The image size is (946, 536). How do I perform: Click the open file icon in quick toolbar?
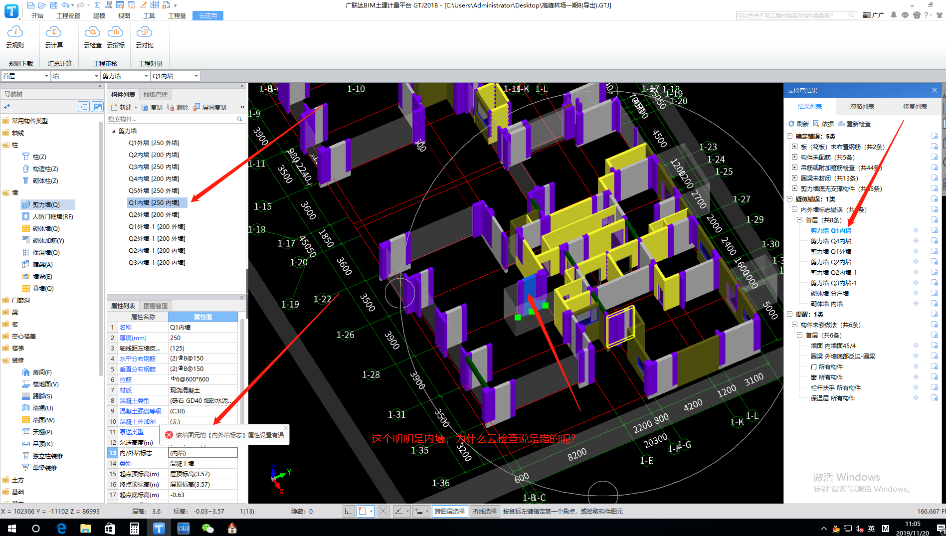click(42, 5)
